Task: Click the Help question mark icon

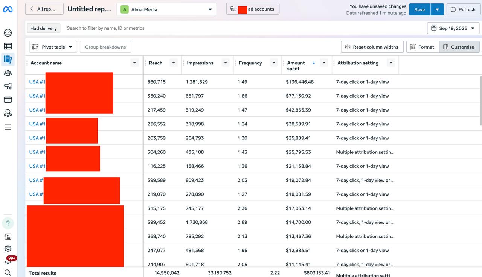Action: pos(8,223)
